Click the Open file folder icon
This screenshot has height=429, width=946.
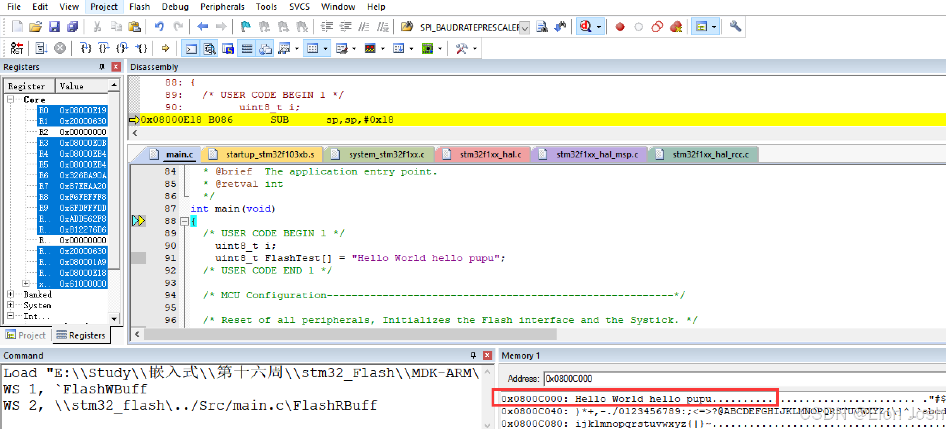pos(35,27)
